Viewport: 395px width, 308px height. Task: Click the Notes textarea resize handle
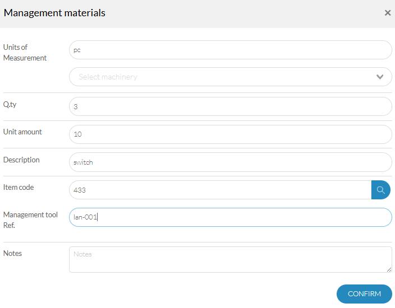pos(389,269)
